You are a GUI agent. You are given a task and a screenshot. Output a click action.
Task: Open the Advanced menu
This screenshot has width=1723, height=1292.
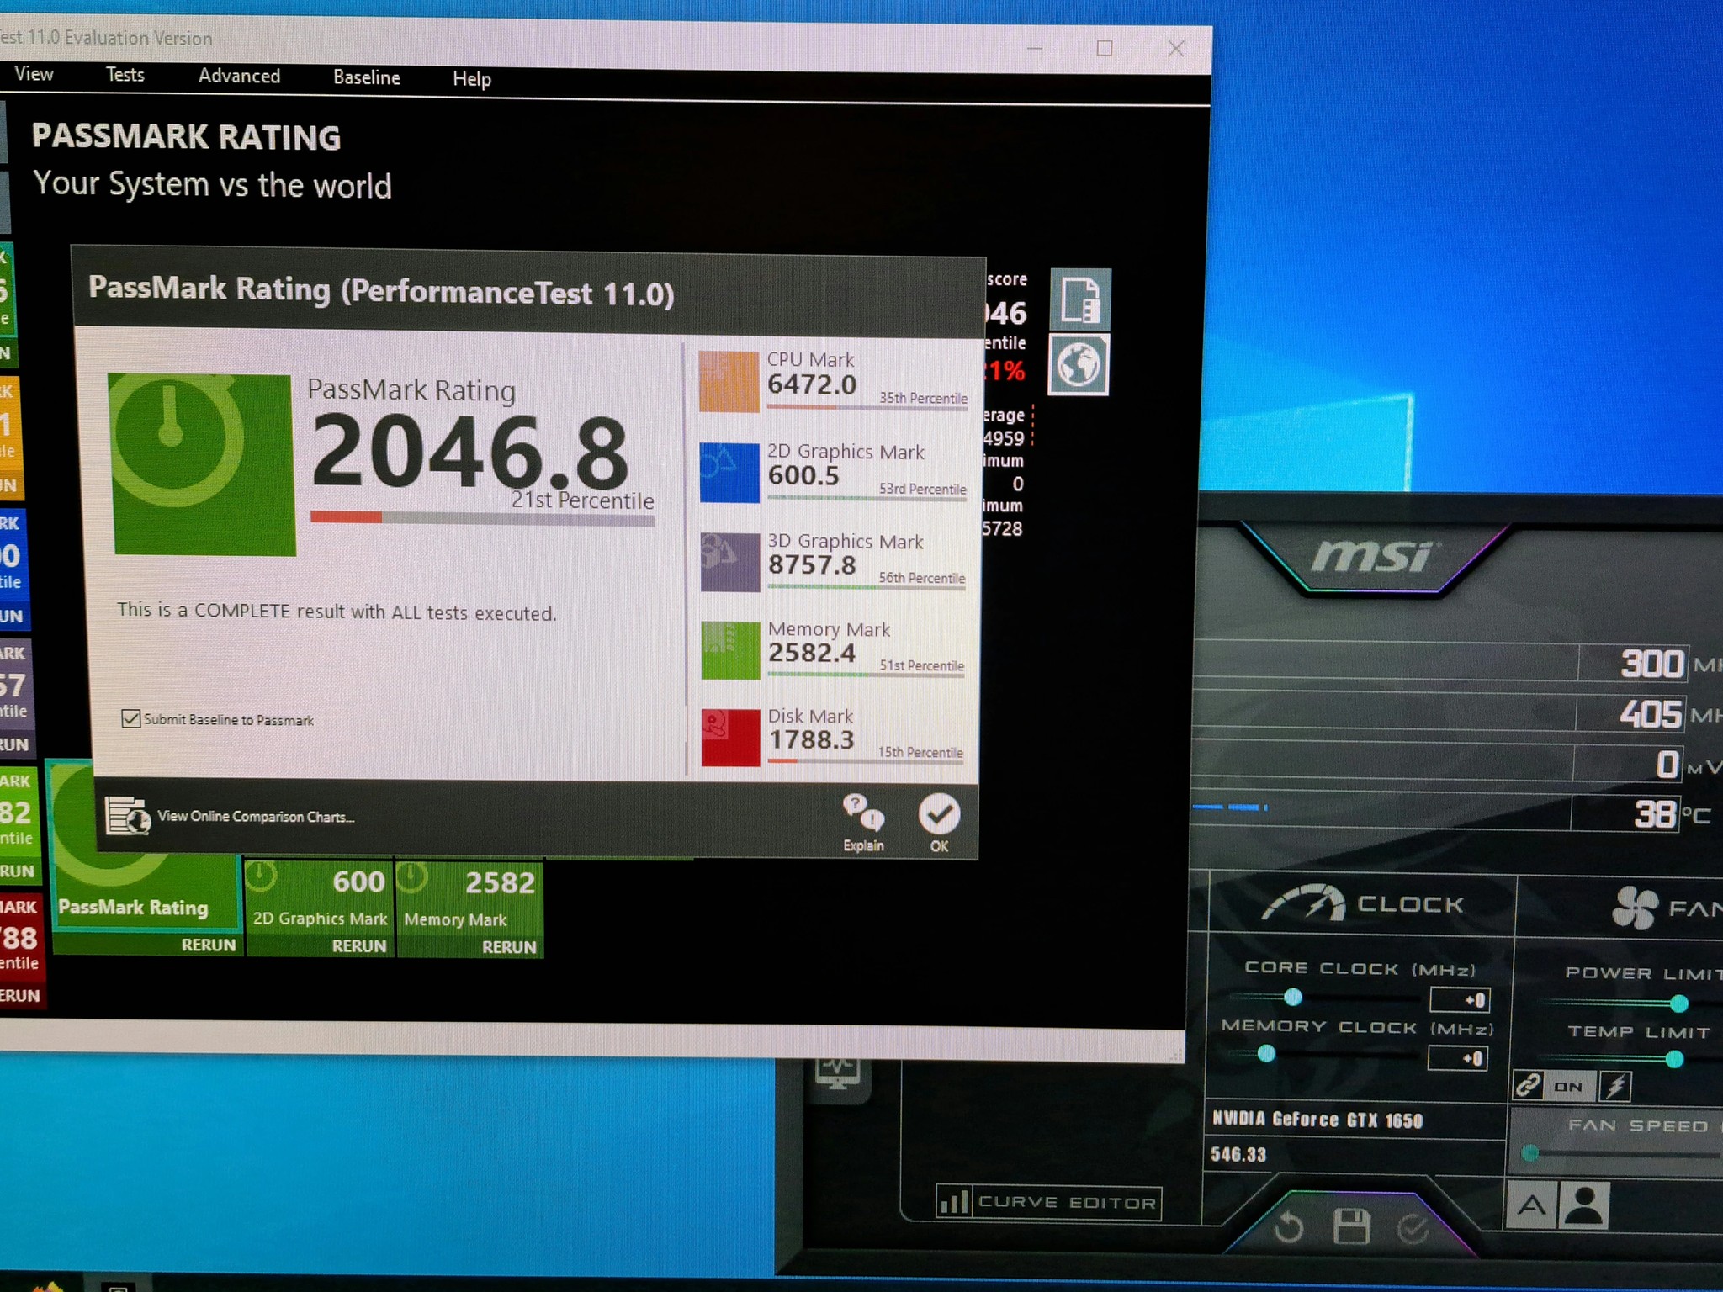pos(239,76)
